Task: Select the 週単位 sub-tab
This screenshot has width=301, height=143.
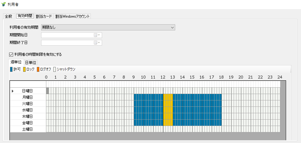Action: 16,62
